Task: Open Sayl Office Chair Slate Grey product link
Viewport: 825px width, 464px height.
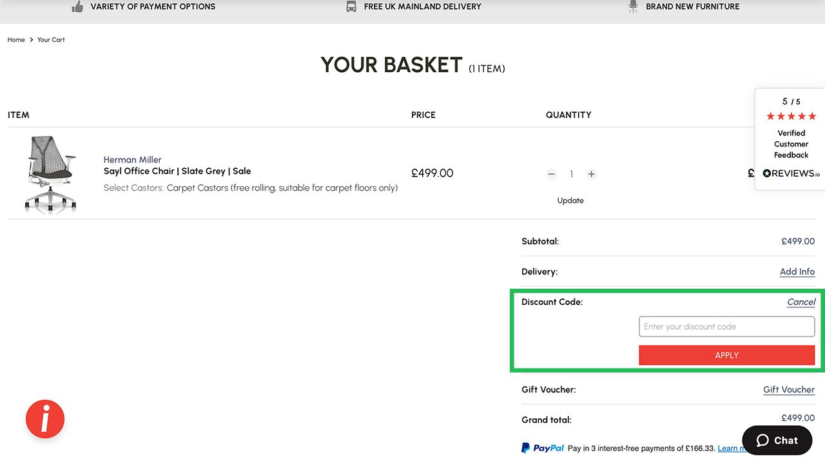Action: 177,171
